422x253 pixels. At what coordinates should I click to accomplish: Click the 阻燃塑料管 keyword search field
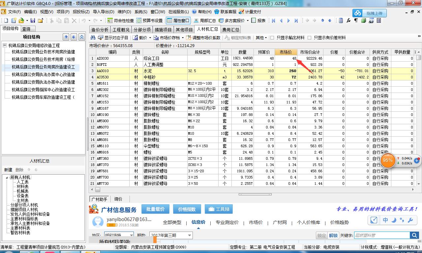[382, 236]
